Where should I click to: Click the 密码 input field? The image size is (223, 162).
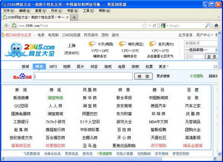tap(194, 57)
